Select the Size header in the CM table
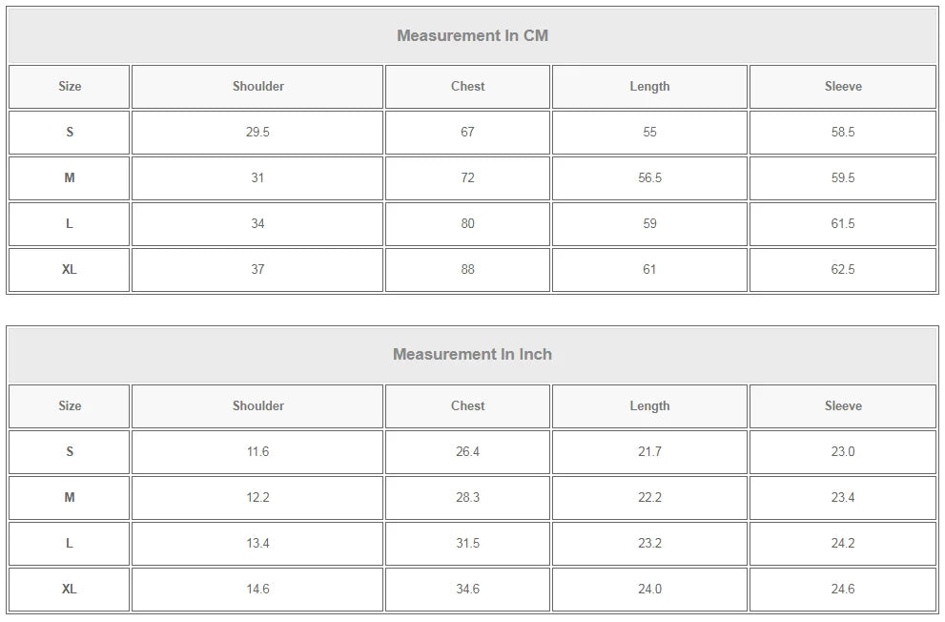 click(x=70, y=87)
